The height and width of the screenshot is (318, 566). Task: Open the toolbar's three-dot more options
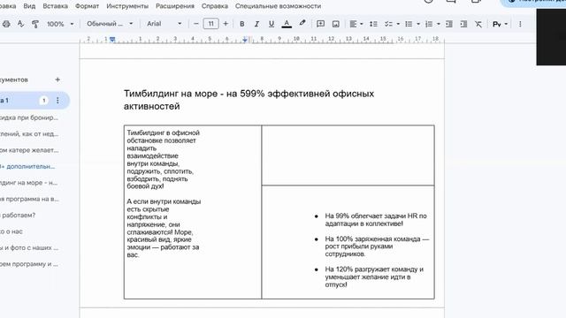pos(520,24)
